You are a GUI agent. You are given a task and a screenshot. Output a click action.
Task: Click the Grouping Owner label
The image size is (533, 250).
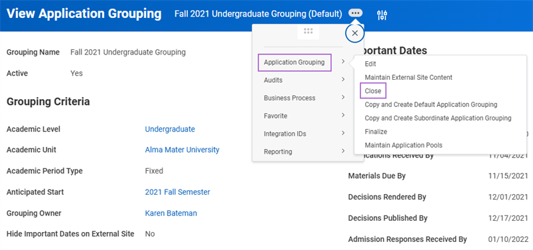click(34, 213)
